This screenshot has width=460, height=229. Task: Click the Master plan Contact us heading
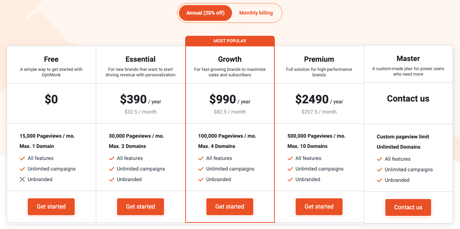408,99
